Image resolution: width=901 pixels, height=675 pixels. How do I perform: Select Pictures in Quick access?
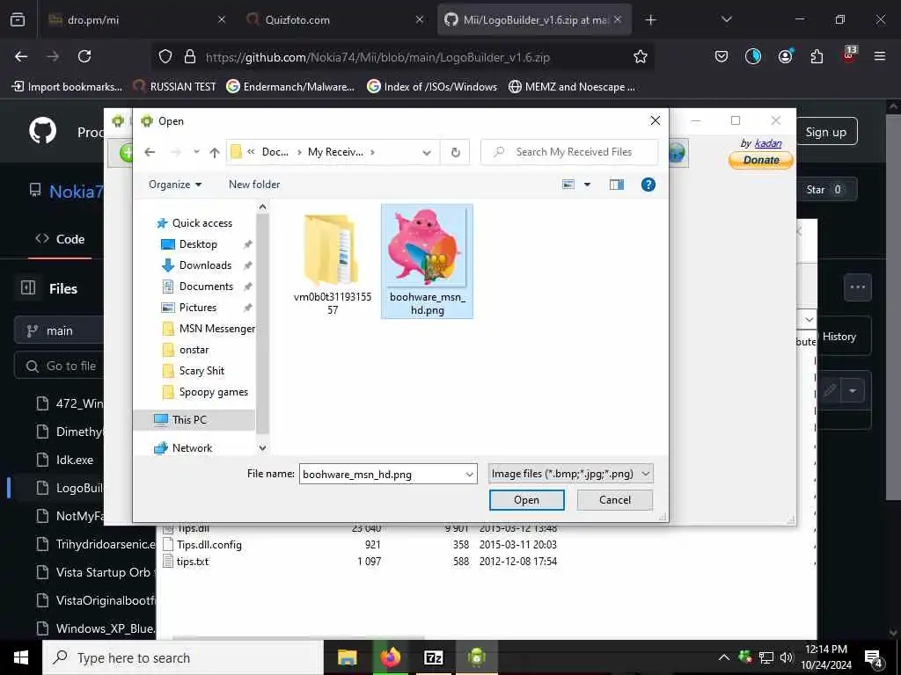(x=198, y=307)
